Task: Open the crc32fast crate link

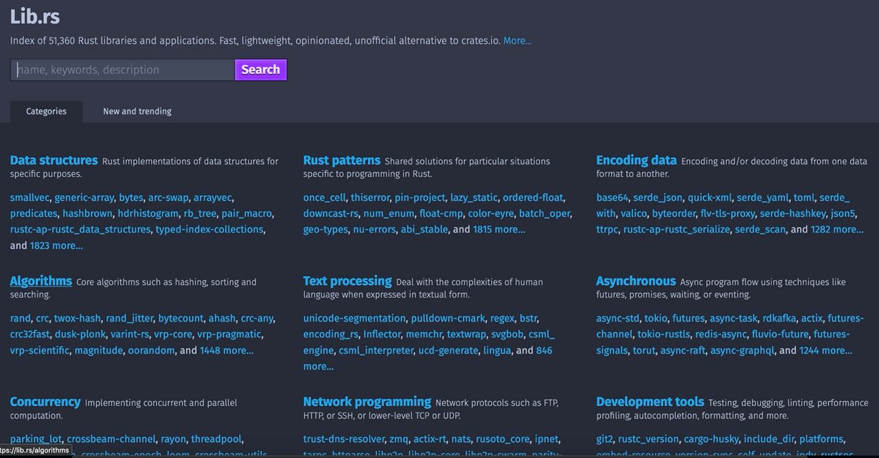Action: (30, 334)
